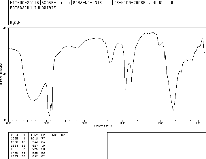
Task: Click the 1000 wavenumber axis label
Action: pyautogui.click(x=160, y=123)
